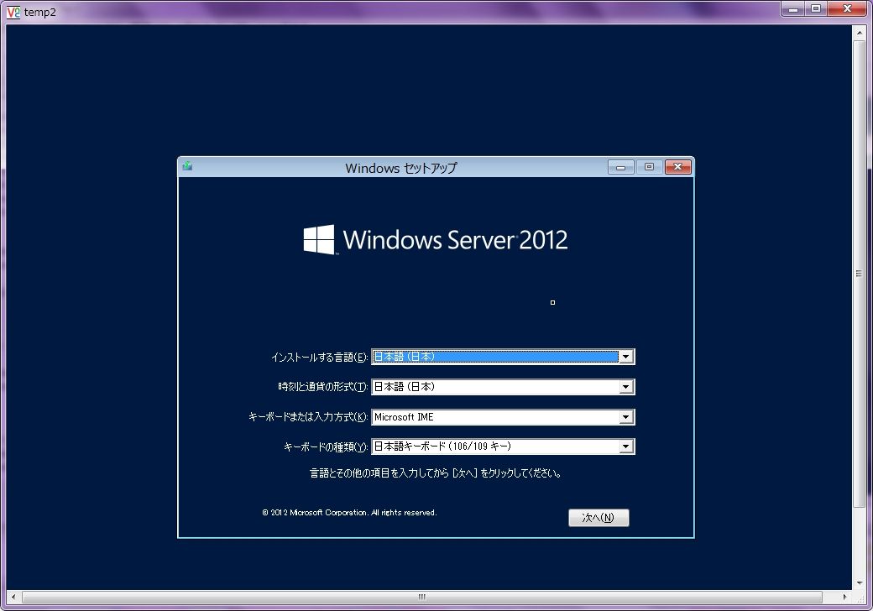Viewport: 873px width, 611px height.
Task: Open the インストールする言語 dropdown arrow
Action: 626,357
